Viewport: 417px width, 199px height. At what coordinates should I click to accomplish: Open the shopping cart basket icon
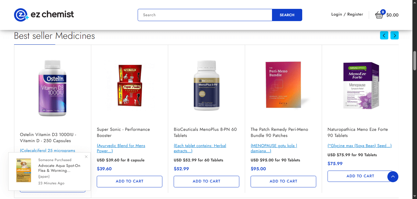[x=379, y=15]
